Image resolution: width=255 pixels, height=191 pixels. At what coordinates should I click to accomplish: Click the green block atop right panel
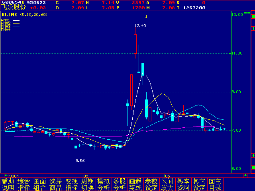coord(253,16)
